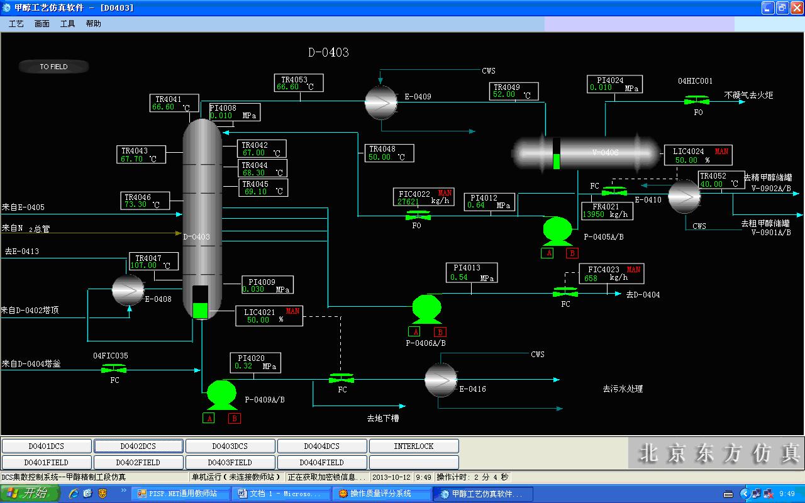Click the P-0405A/B pump icon
This screenshot has width=805, height=503.
point(557,230)
